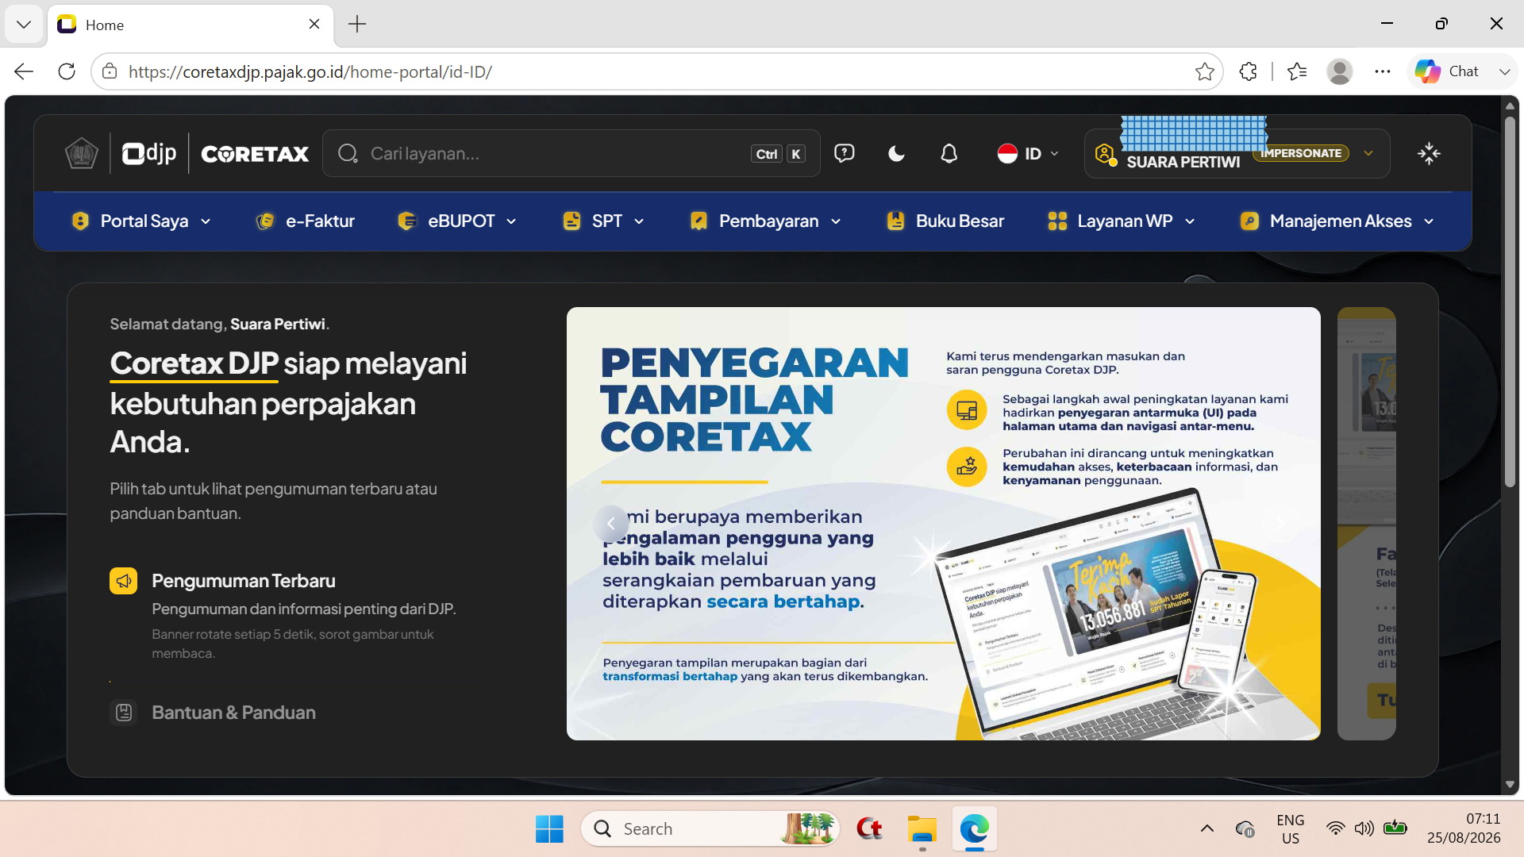The height and width of the screenshot is (857, 1524).
Task: Add page to favorites star
Action: click(1204, 71)
